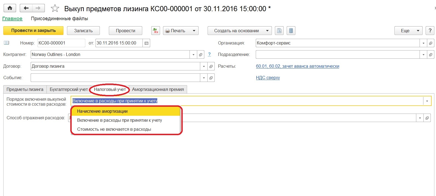Mark document as favorite with star
The height and width of the screenshot is (196, 436).
pos(55,8)
